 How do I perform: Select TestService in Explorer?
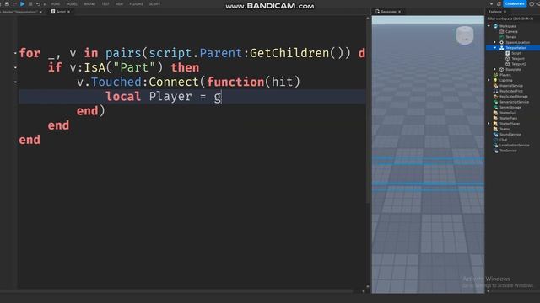click(508, 151)
